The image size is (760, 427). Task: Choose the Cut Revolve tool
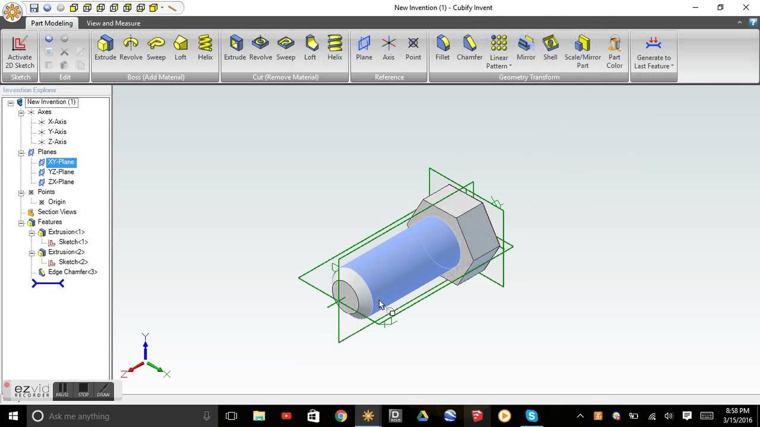click(261, 49)
